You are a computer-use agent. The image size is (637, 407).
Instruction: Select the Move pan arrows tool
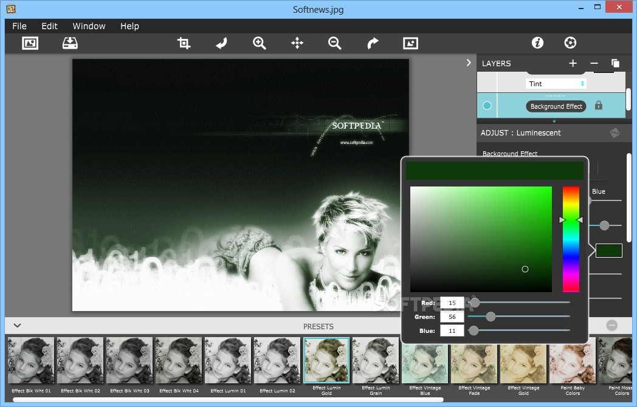click(x=297, y=43)
